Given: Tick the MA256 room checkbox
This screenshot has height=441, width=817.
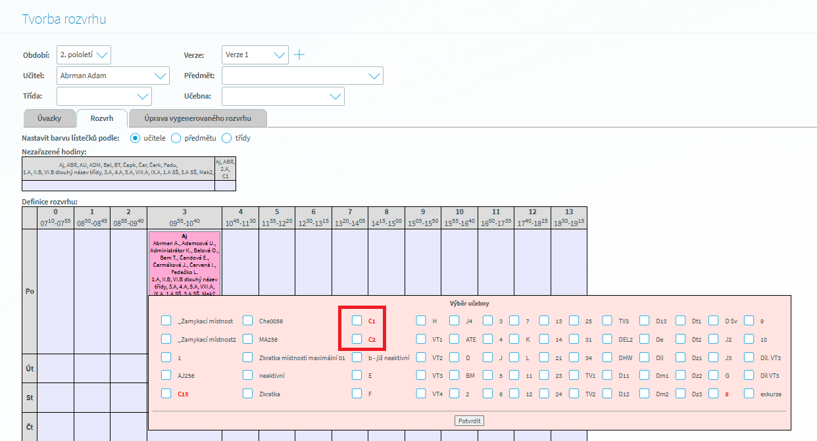Looking at the screenshot, I should [x=247, y=339].
